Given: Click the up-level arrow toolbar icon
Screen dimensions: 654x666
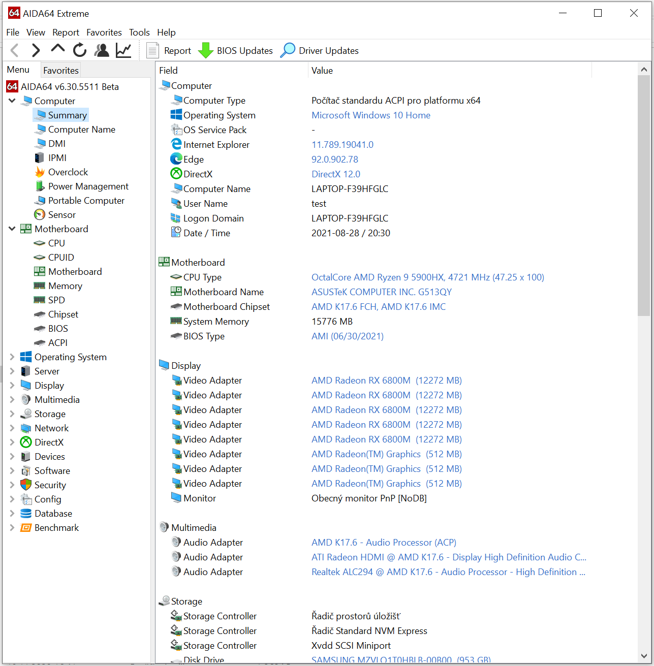Looking at the screenshot, I should 58,49.
